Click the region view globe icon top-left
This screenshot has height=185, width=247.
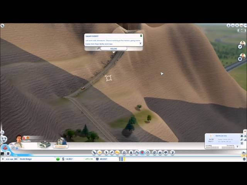point(2,26)
